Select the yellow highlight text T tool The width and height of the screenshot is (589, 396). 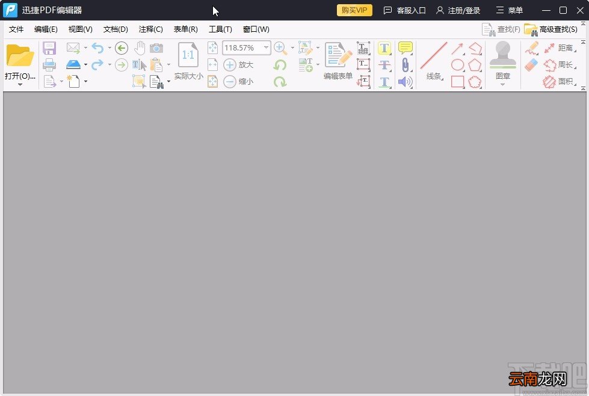384,48
